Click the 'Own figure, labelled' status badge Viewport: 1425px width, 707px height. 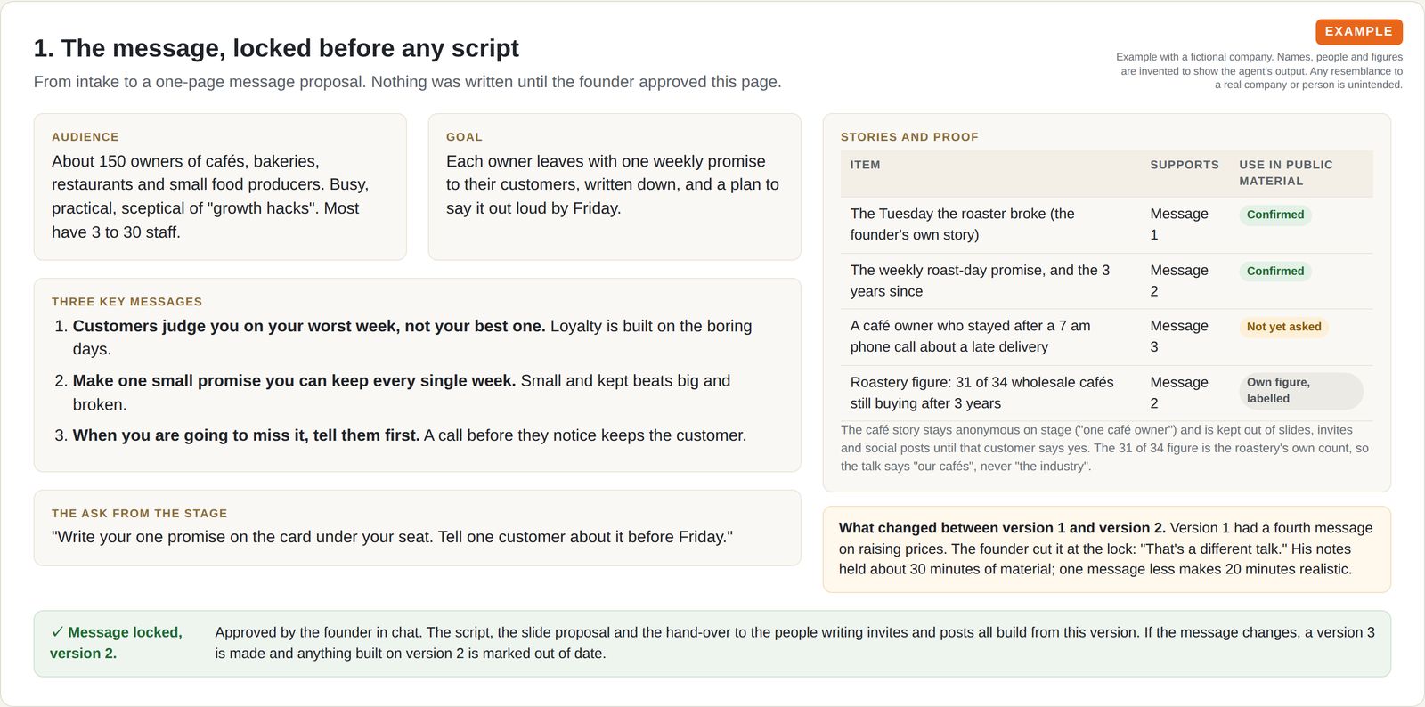1300,391
